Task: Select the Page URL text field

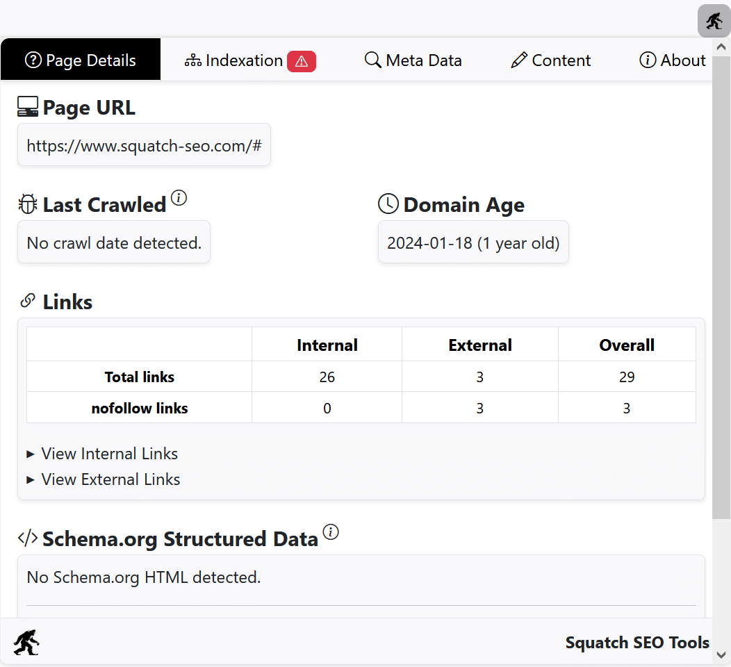Action: coord(144,145)
